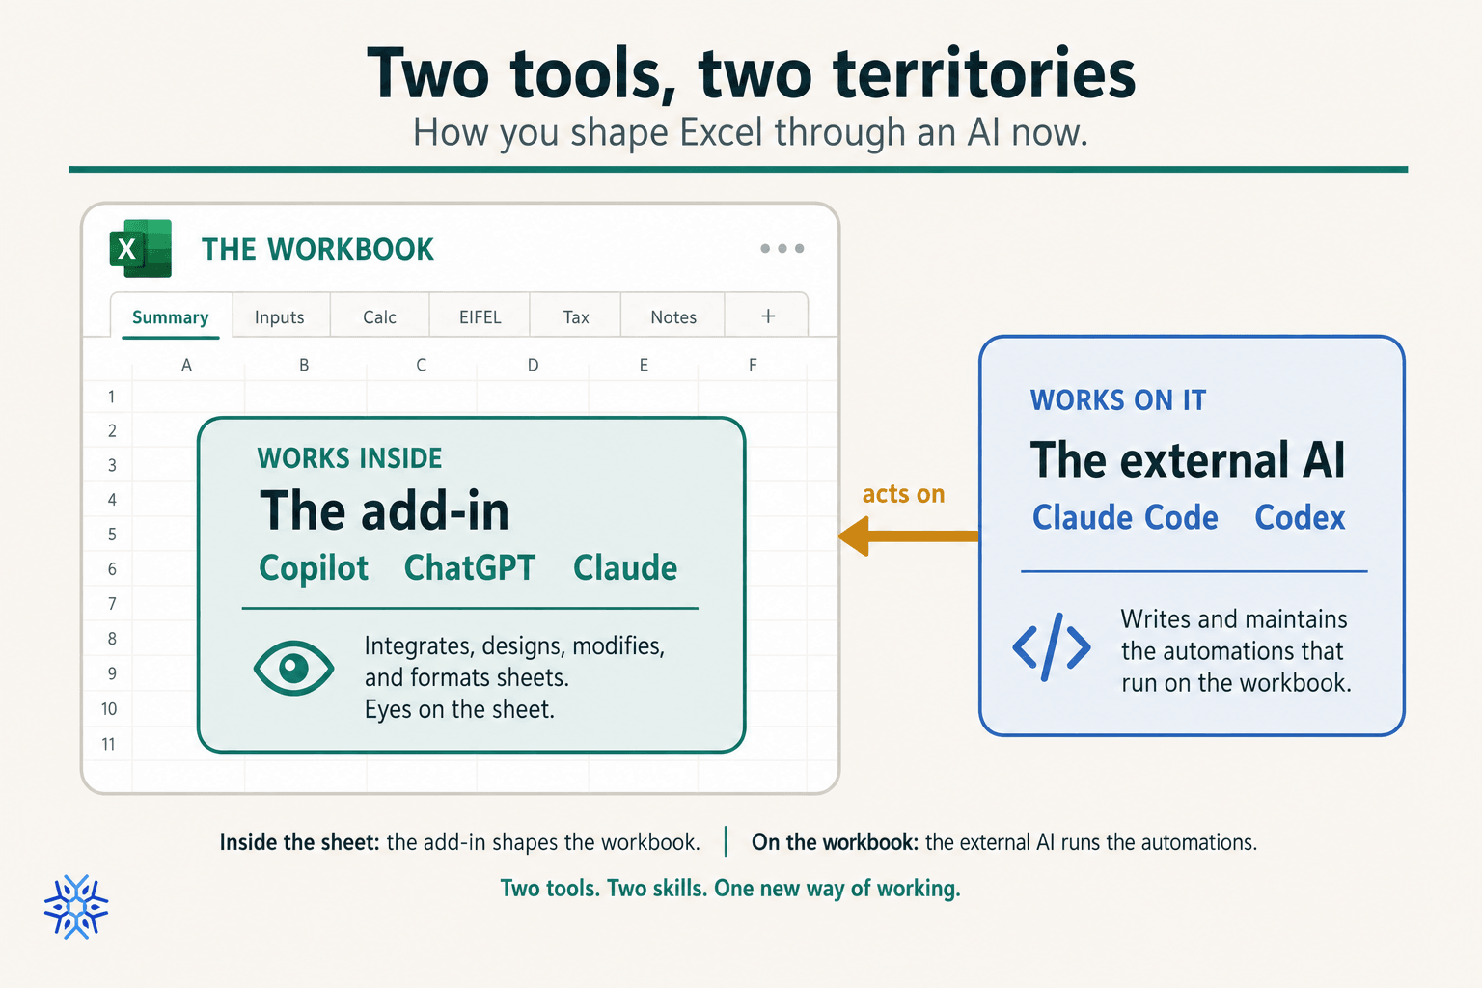Select row 9 header
The width and height of the screenshot is (1482, 988).
click(112, 673)
